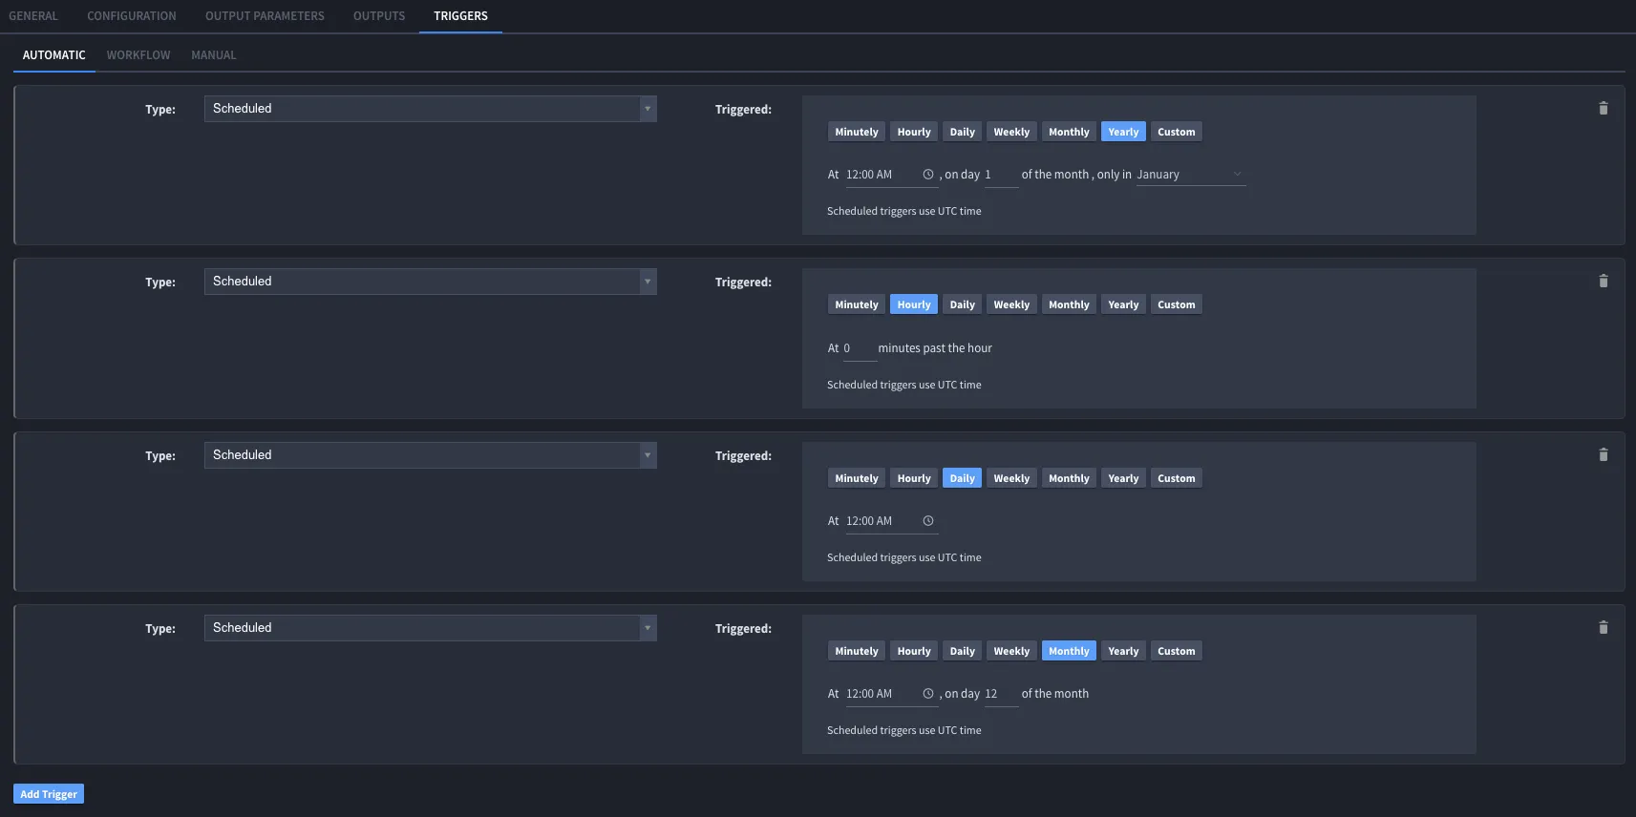Select Weekly in the fourth trigger
The image size is (1636, 817).
point(1011,651)
